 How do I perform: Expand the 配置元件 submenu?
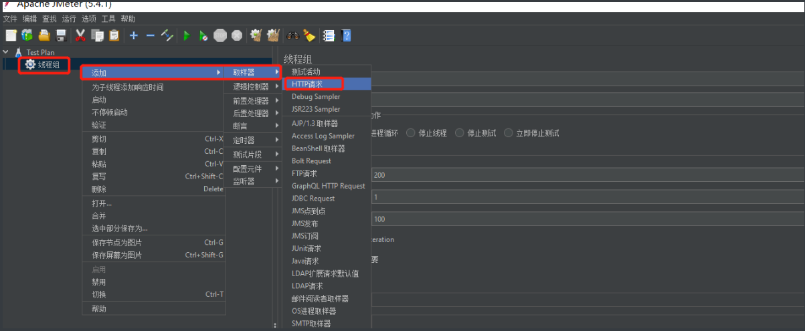coord(254,169)
